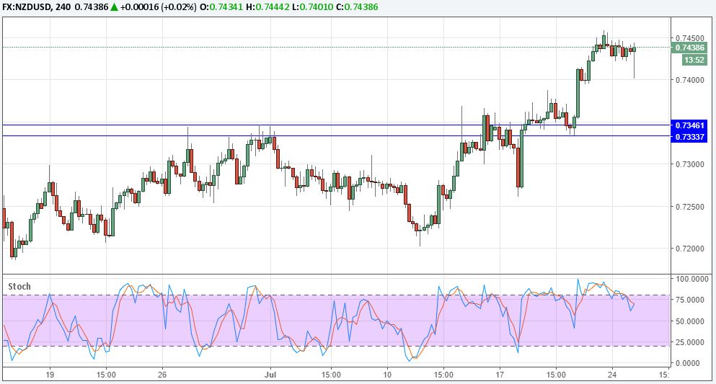Screen dimensions: 716x384
Task: Click the Jul date label
Action: click(x=271, y=375)
